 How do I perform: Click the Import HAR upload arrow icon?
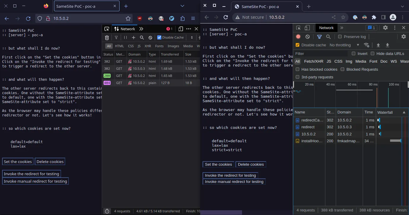(x=378, y=45)
